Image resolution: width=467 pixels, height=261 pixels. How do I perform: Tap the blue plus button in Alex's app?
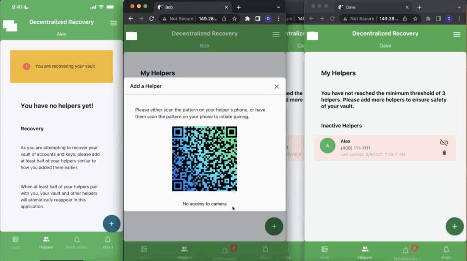click(111, 224)
